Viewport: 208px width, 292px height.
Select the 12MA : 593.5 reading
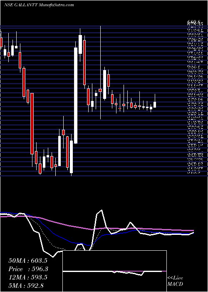(27, 278)
